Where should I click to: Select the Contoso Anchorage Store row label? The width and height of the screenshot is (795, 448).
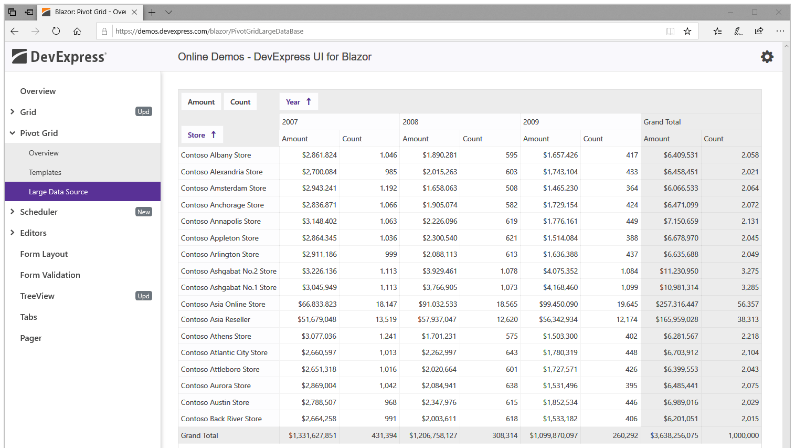(x=222, y=205)
